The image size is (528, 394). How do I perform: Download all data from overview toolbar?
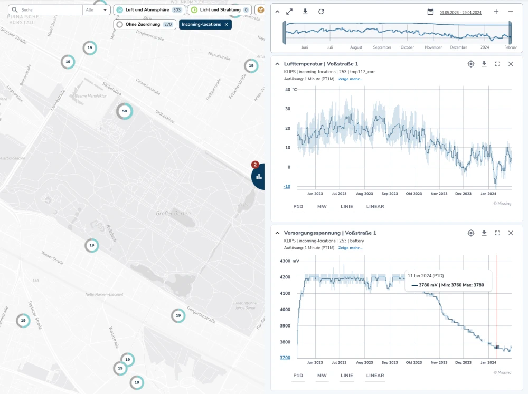(305, 12)
